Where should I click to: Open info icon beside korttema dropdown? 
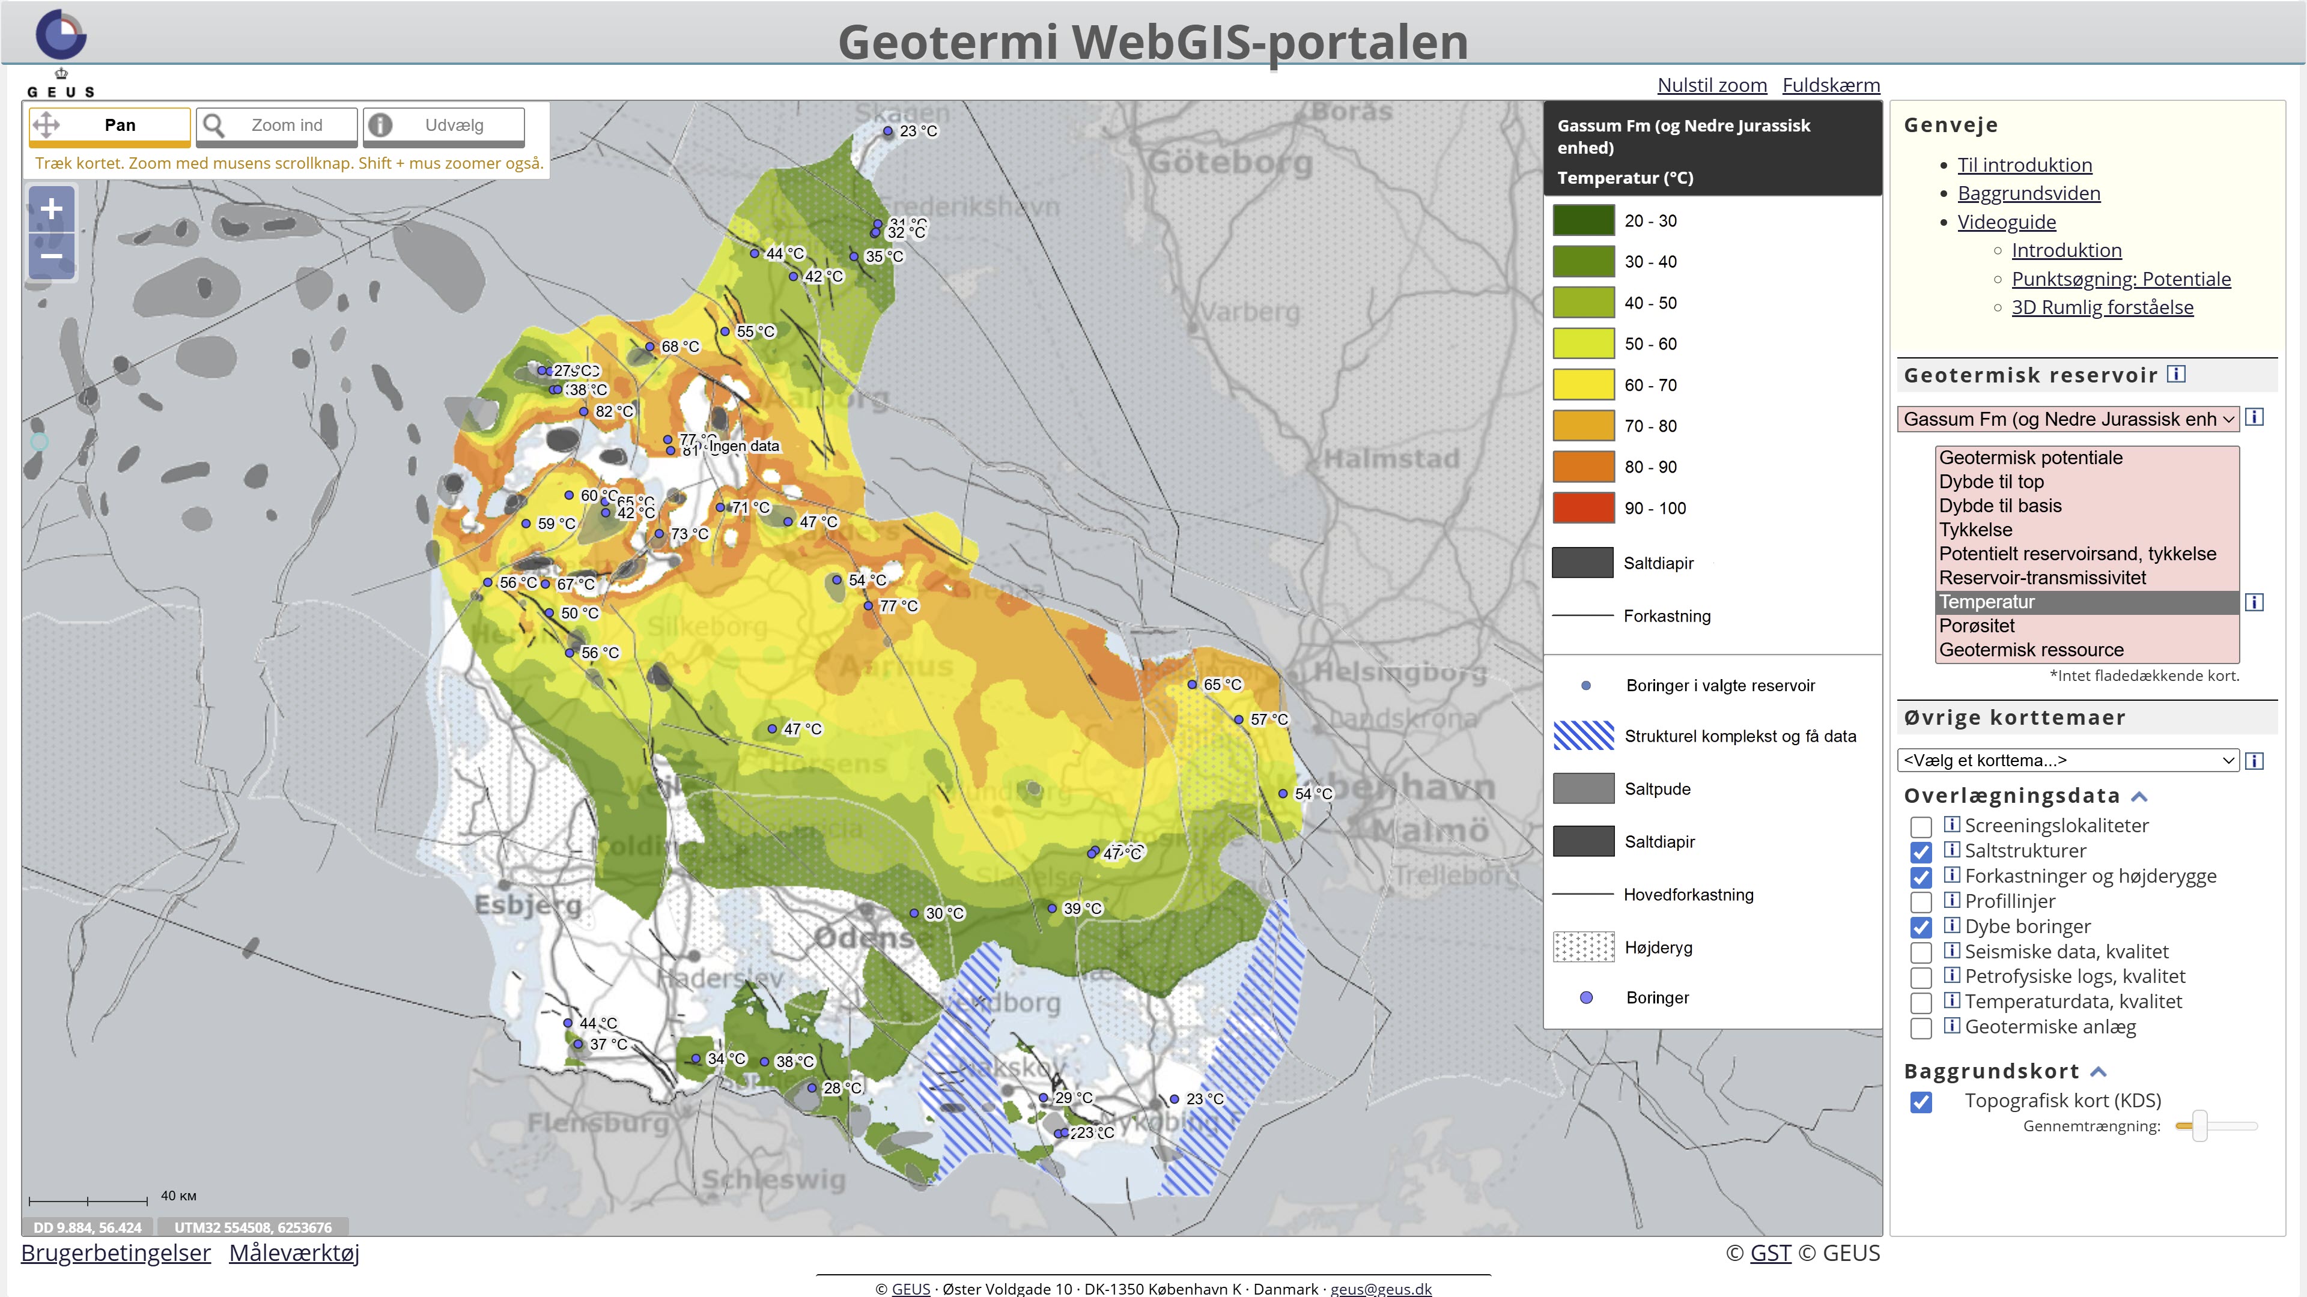point(2255,761)
